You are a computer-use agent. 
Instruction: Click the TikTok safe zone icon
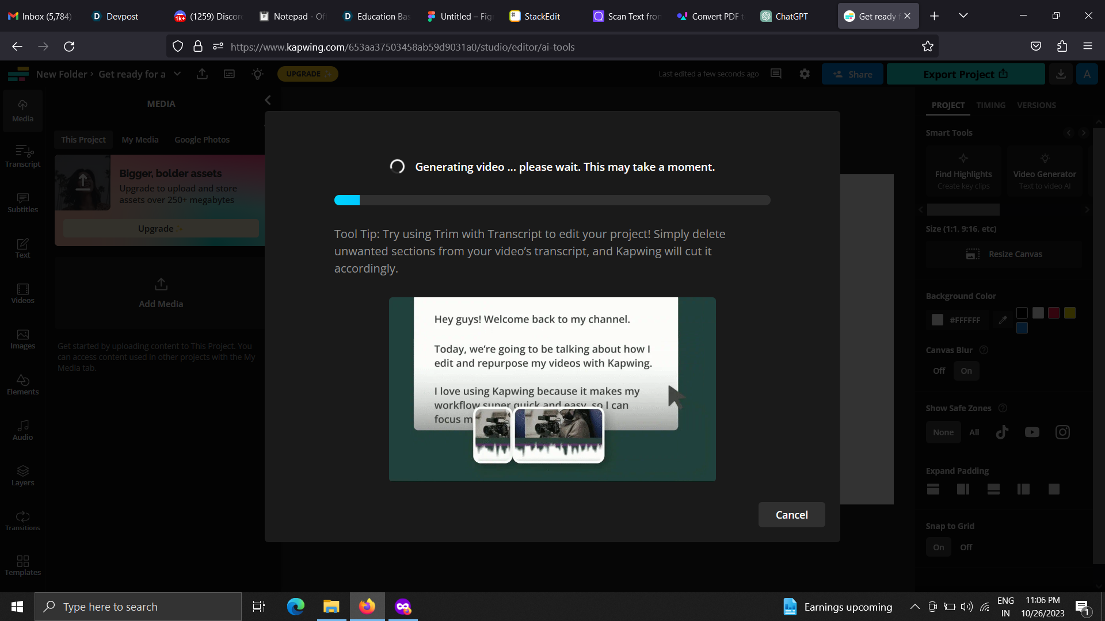click(x=1002, y=432)
